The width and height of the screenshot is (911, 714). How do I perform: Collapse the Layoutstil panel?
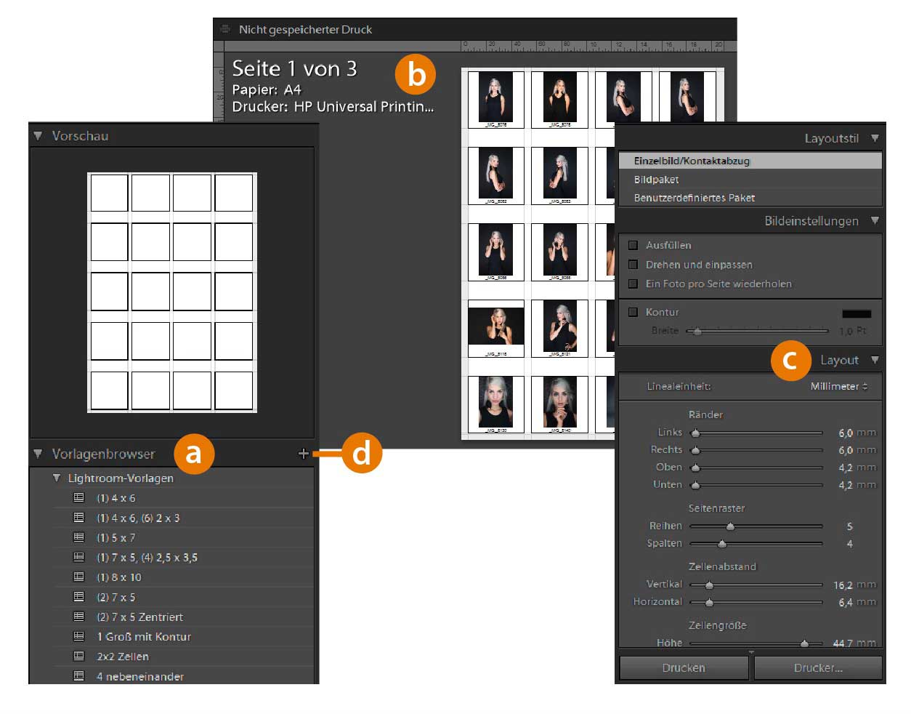[875, 138]
